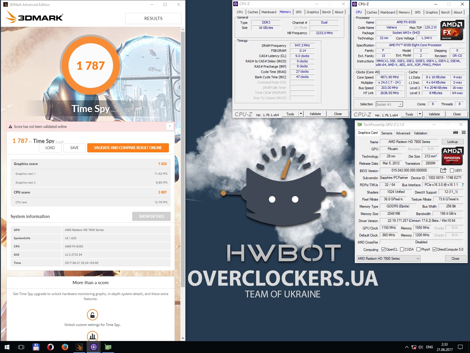Click the 3DMark logo
The height and width of the screenshot is (353, 470).
tap(34, 17)
